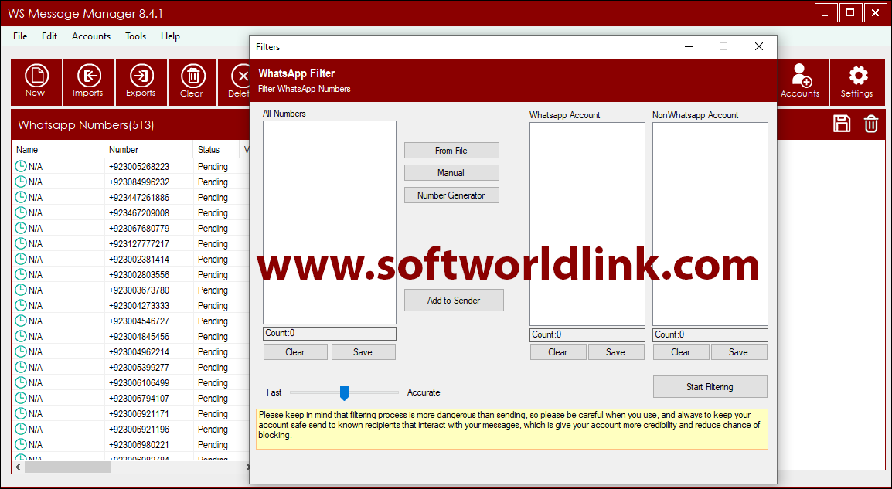Viewport: 892px width, 489px height.
Task: Save the Whatsapp Account list
Action: [x=616, y=352]
